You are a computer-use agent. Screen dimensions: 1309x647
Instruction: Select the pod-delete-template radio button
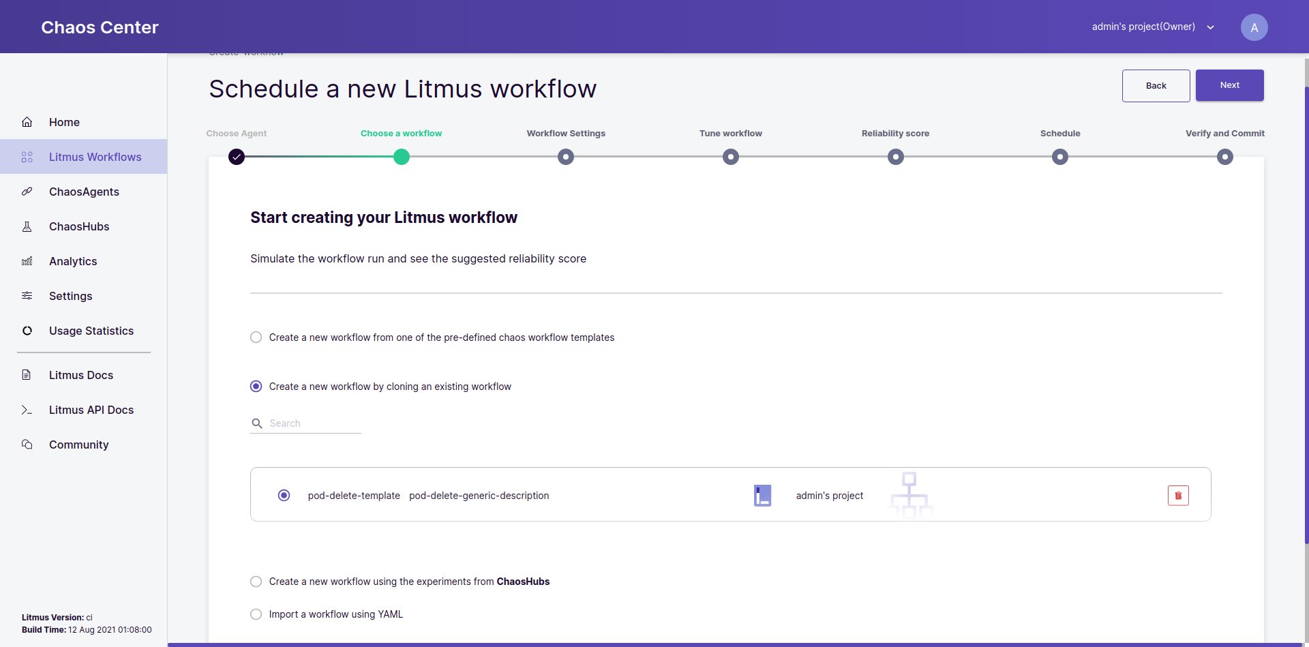pos(284,496)
